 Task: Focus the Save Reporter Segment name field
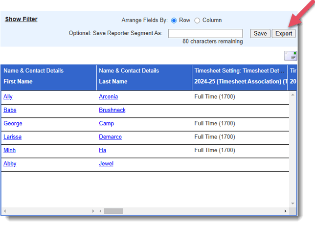click(205, 33)
